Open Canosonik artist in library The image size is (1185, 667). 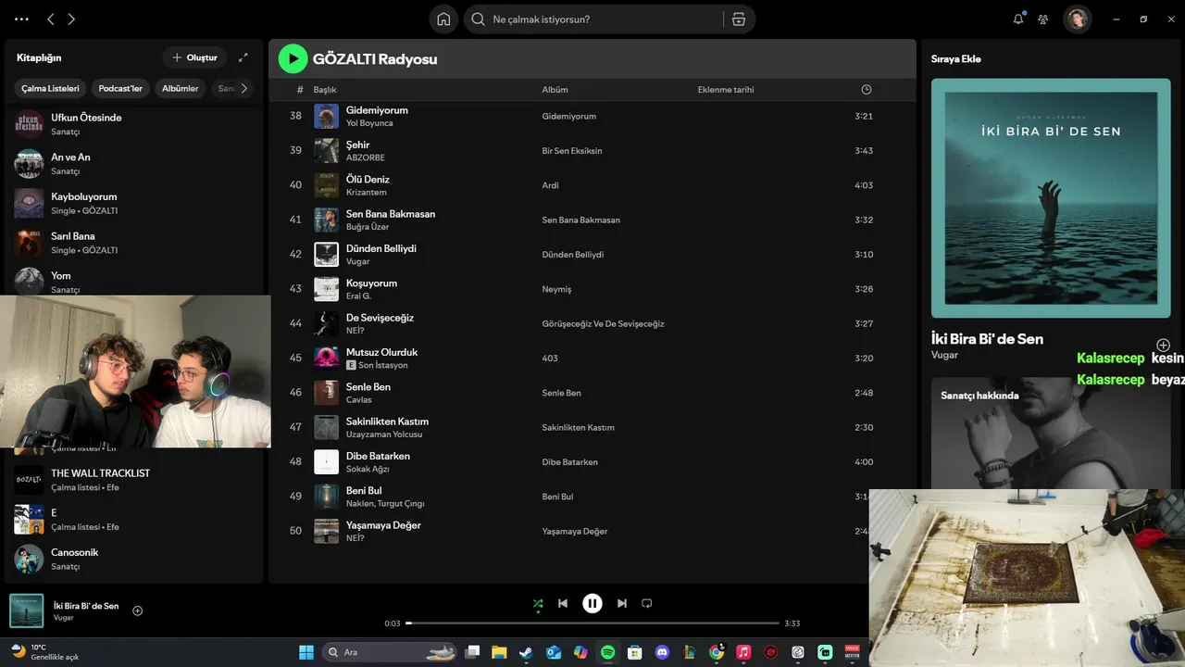coord(134,559)
